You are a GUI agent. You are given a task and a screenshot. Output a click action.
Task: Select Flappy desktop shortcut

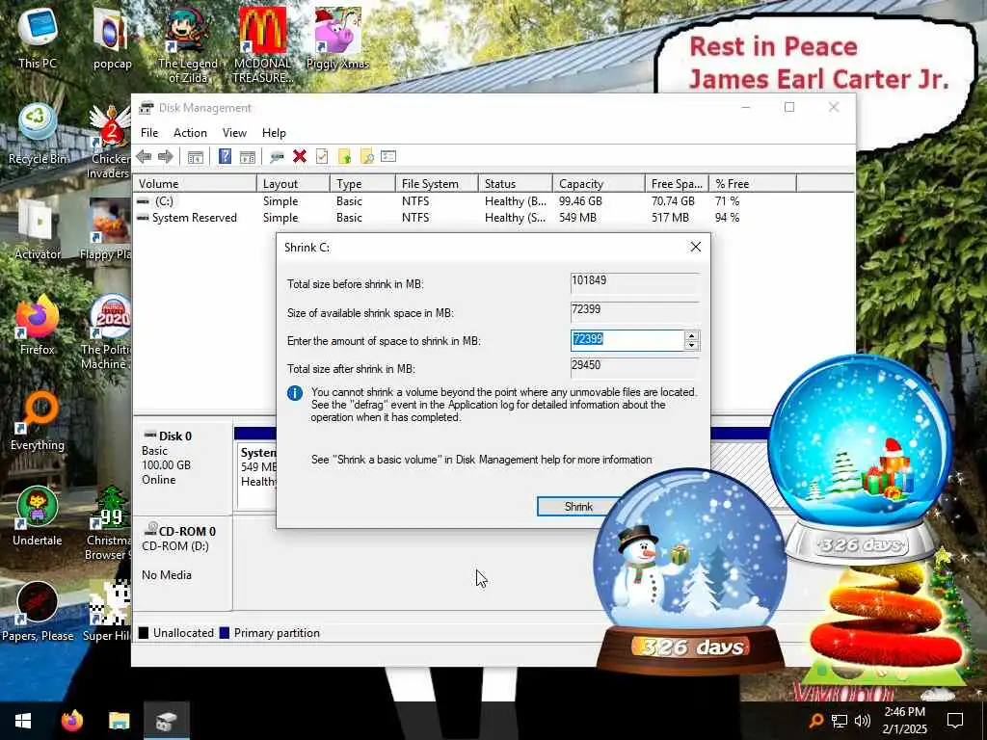(x=106, y=229)
